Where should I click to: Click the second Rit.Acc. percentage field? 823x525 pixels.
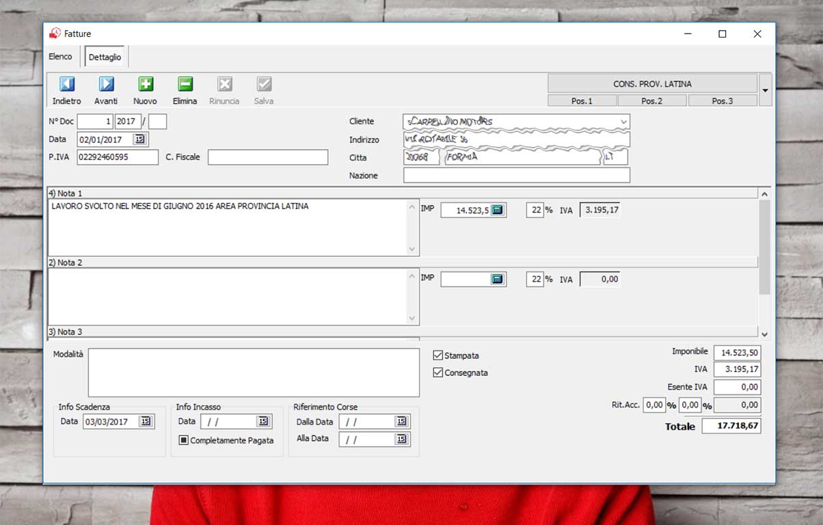pyautogui.click(x=690, y=405)
